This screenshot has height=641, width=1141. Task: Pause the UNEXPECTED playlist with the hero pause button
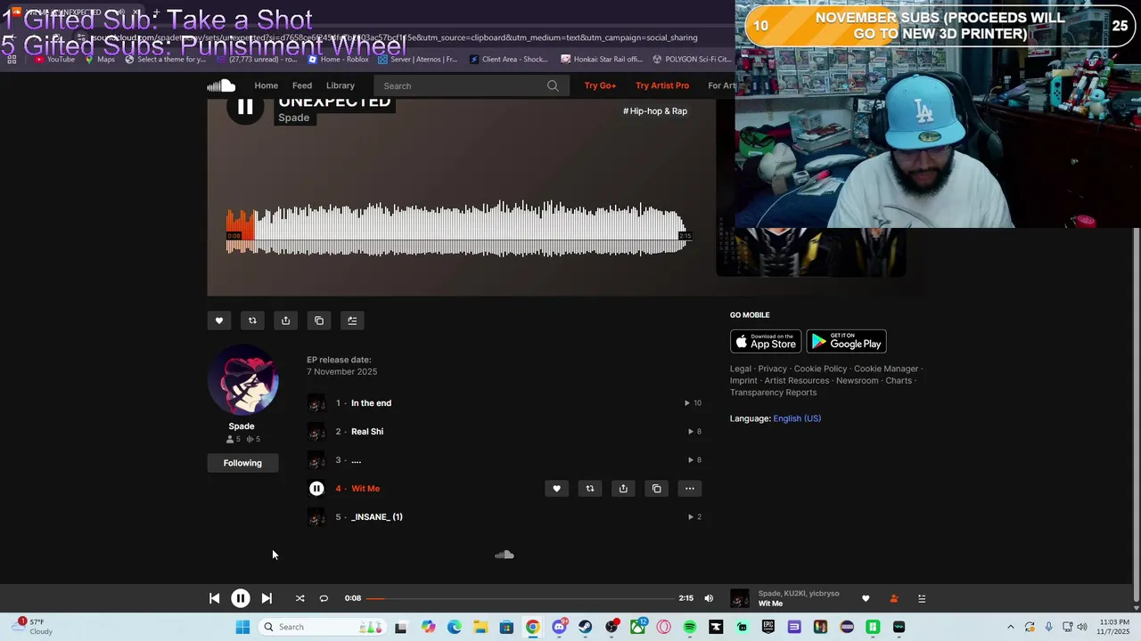tap(245, 107)
